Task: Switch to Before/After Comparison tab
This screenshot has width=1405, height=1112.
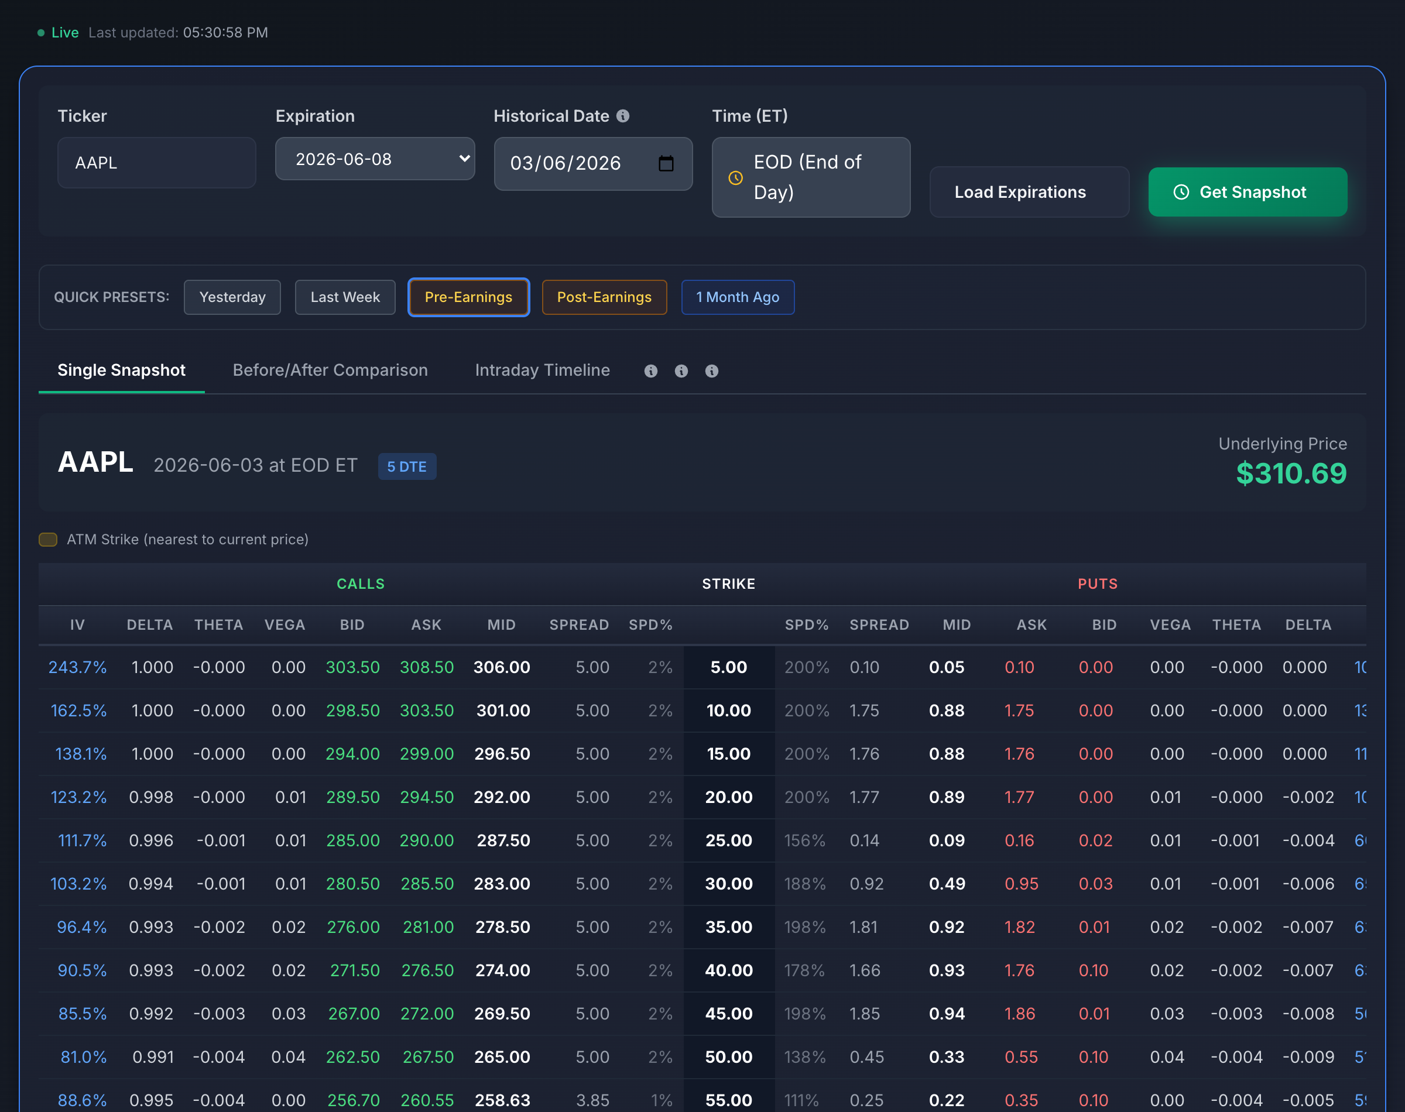Action: (x=330, y=370)
